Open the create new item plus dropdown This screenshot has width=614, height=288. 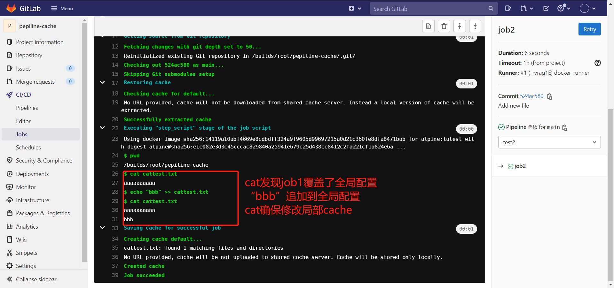355,8
